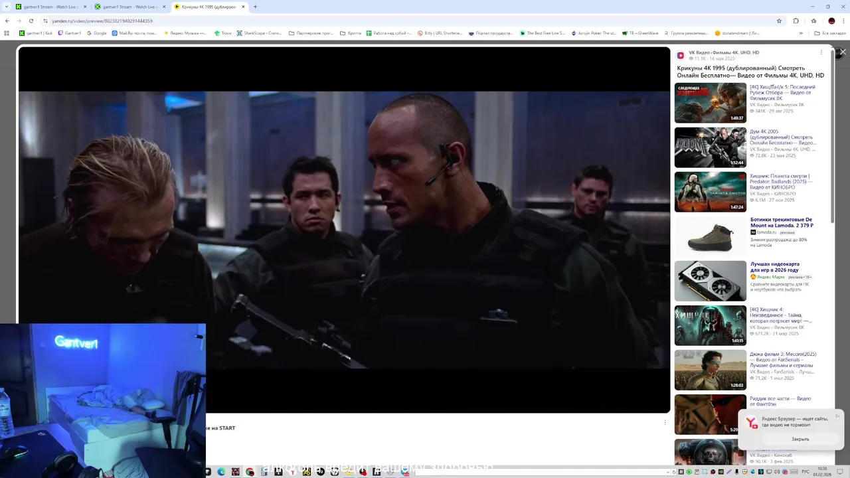Open the Лучшая видеокарта ad link
Screen dimensions: 850x478
coord(775,267)
